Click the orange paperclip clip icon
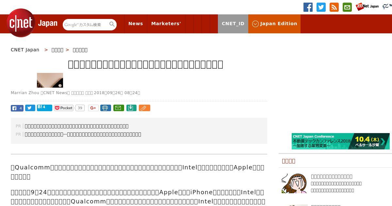Screen dimensions: 392x206 pos(144,108)
